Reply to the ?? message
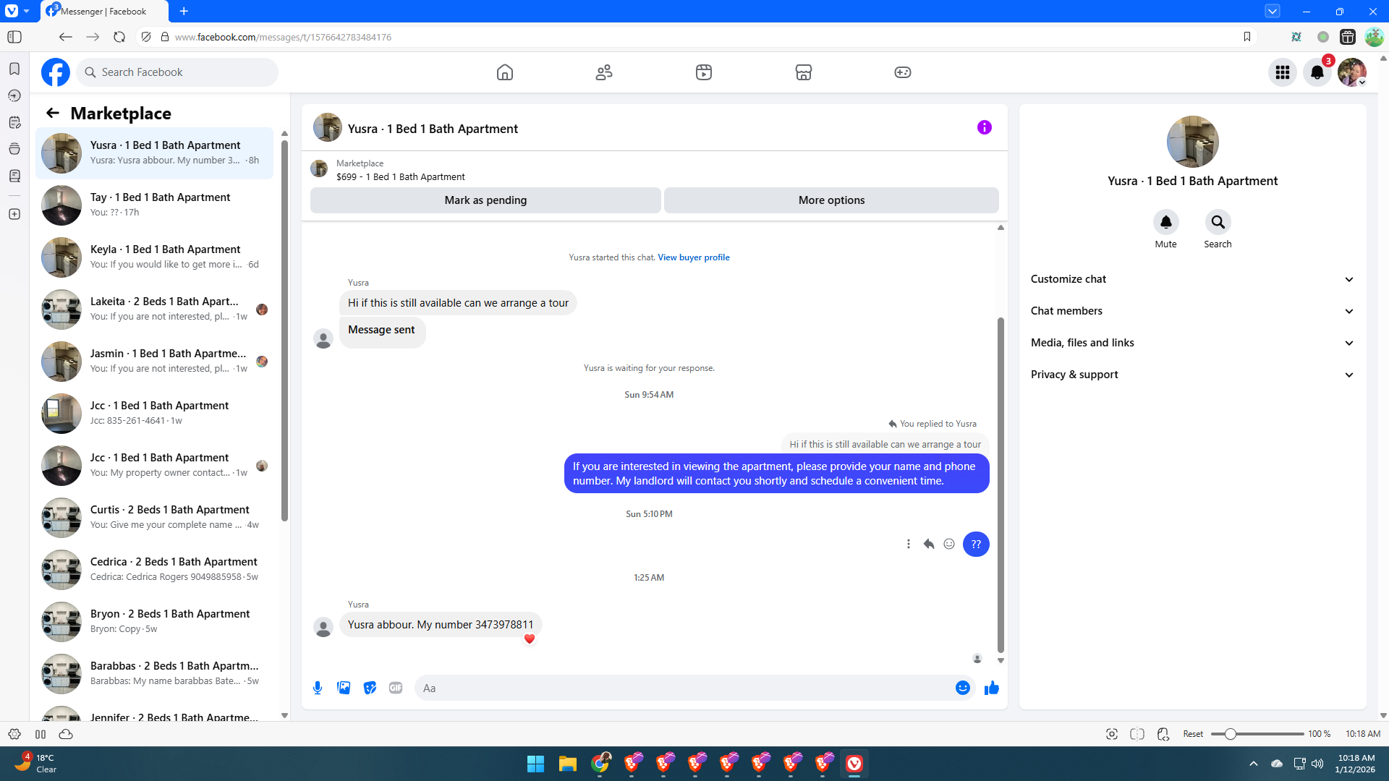This screenshot has width=1389, height=781. click(x=929, y=544)
